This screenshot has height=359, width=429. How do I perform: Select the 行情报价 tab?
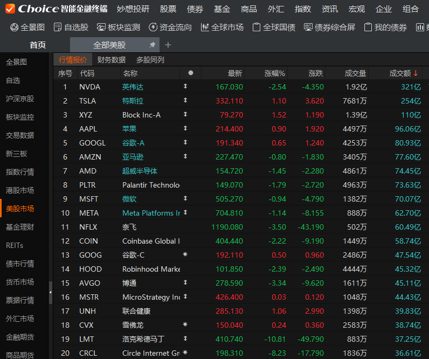point(73,60)
